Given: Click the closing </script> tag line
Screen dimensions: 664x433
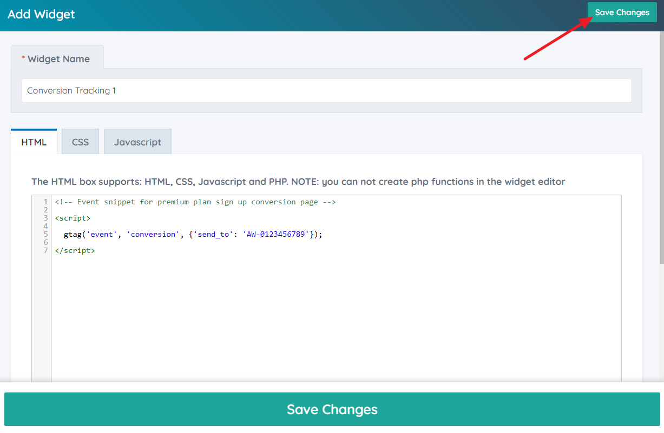Looking at the screenshot, I should click(75, 251).
